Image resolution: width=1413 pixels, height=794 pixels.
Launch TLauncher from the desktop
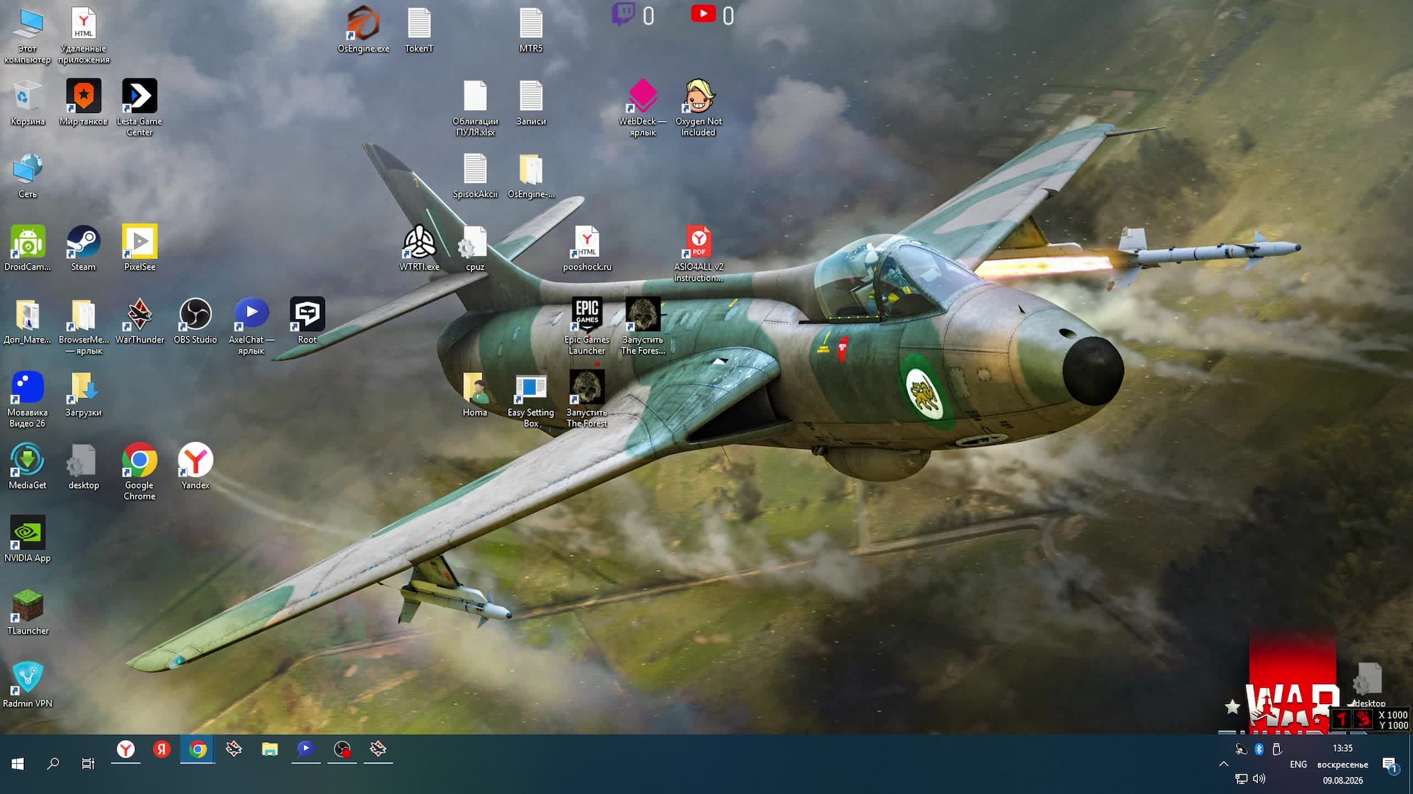click(28, 612)
